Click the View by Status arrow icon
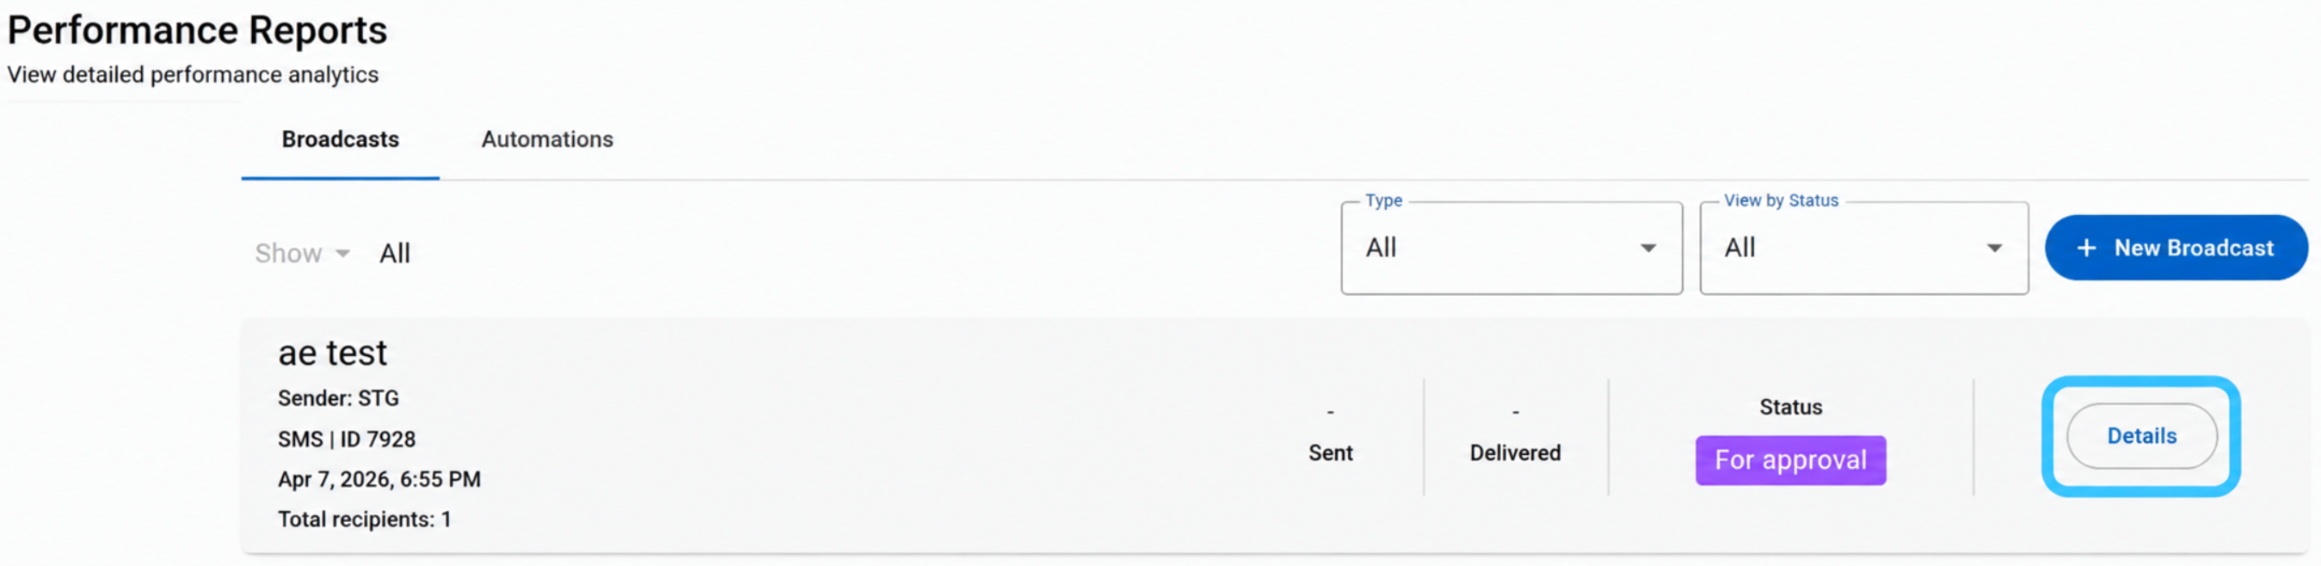Screen dimensions: 2321x566 tap(1994, 248)
